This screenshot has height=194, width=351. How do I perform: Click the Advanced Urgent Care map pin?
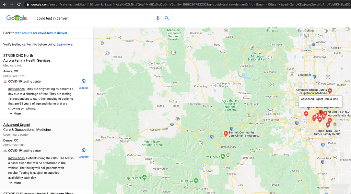pyautogui.click(x=330, y=91)
